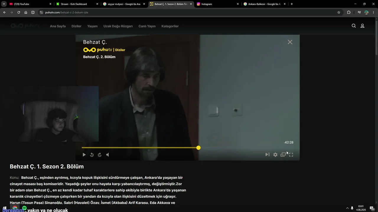The height and width of the screenshot is (212, 378).
Task: Open the taskbar clock and date
Action: (x=361, y=208)
